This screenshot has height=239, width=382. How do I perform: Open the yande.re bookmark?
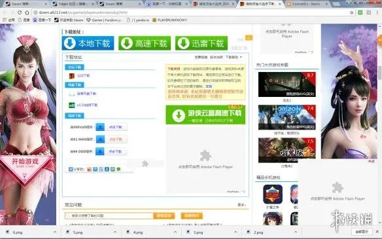(137, 20)
